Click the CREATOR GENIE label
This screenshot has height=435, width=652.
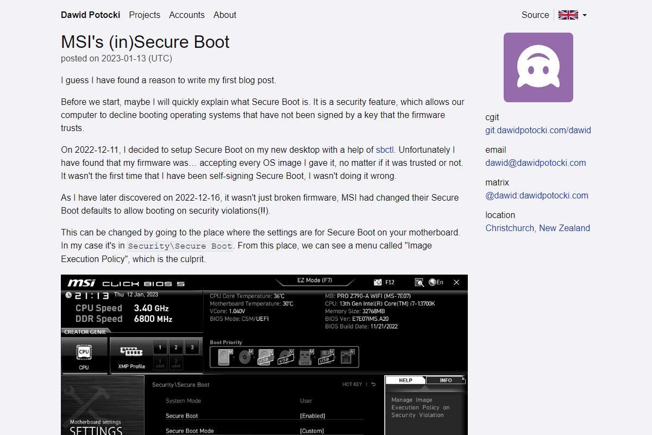[x=85, y=332]
